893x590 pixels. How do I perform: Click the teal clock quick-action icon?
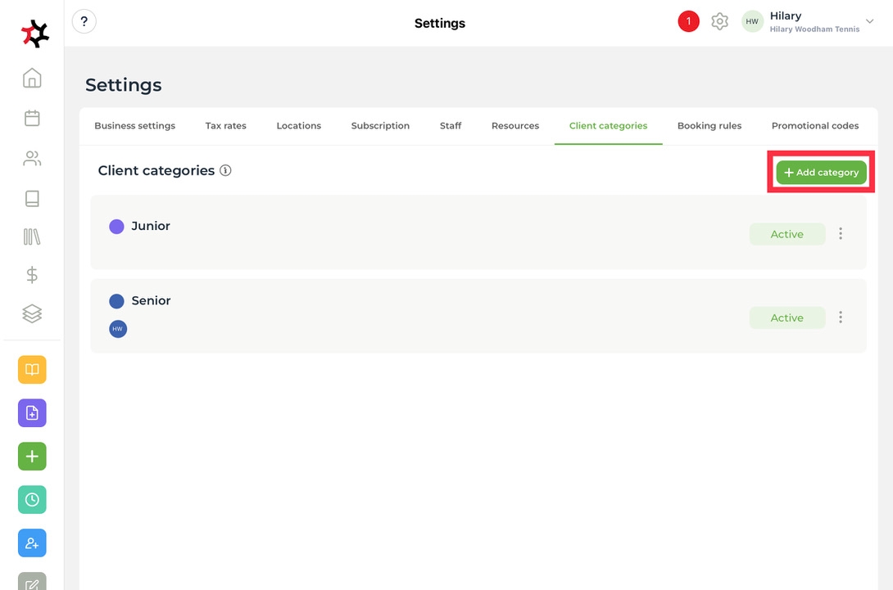[32, 499]
